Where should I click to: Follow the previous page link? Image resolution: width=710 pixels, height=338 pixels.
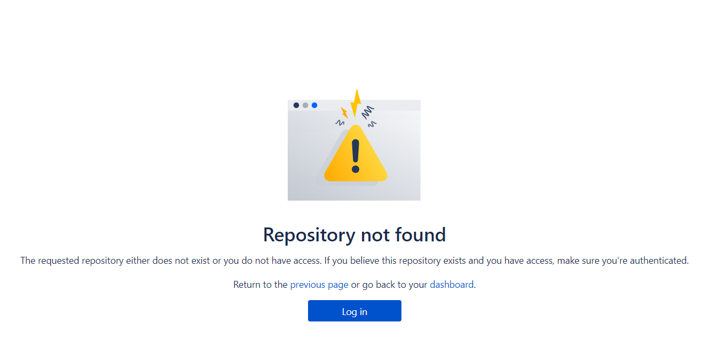pos(319,285)
